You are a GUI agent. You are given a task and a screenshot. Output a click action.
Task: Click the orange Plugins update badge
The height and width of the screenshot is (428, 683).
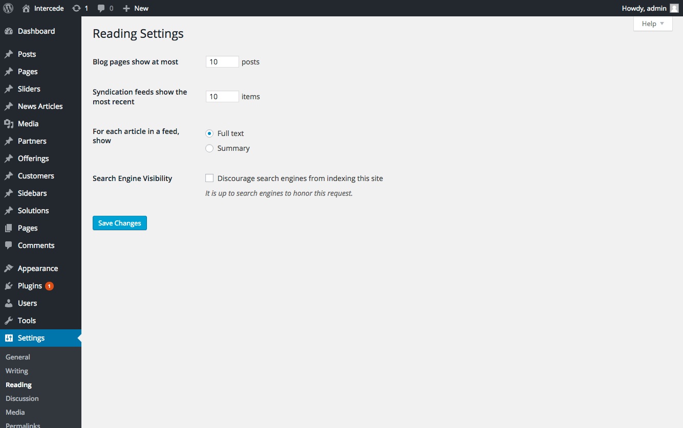pos(49,286)
